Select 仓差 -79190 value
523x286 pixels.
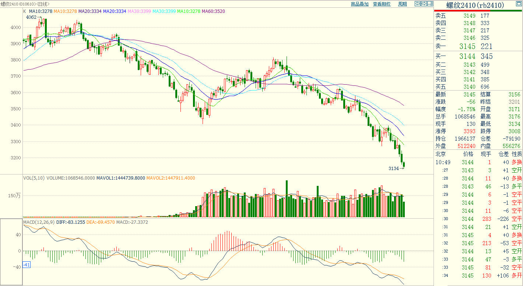coord(512,139)
